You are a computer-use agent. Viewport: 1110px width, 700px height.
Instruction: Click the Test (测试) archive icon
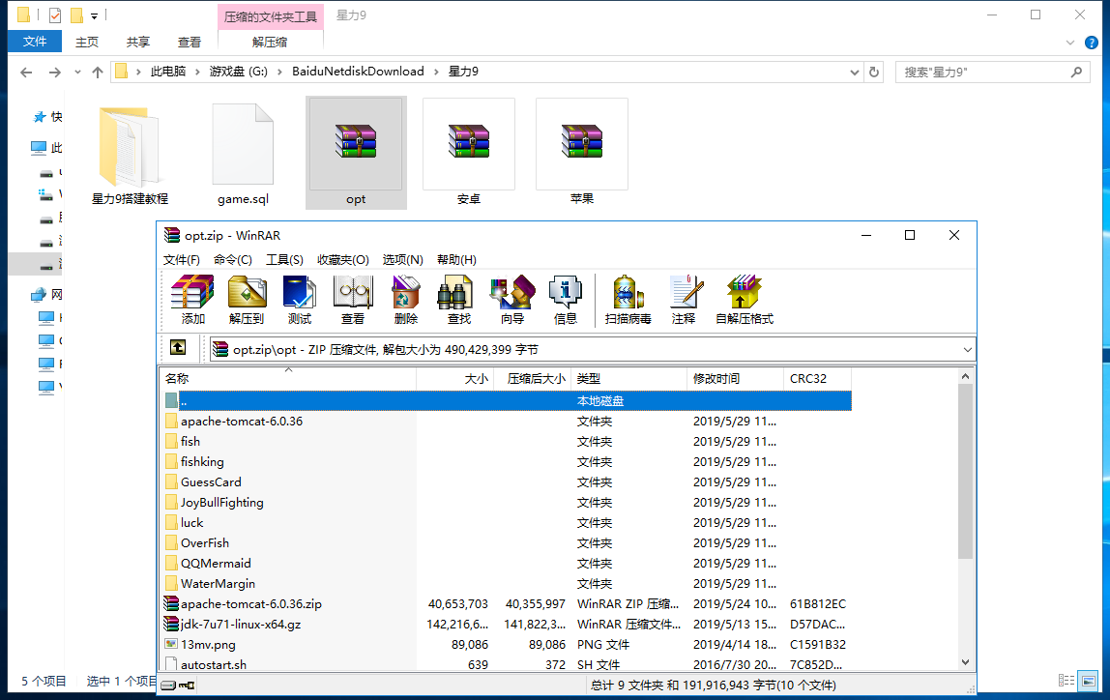pyautogui.click(x=300, y=300)
